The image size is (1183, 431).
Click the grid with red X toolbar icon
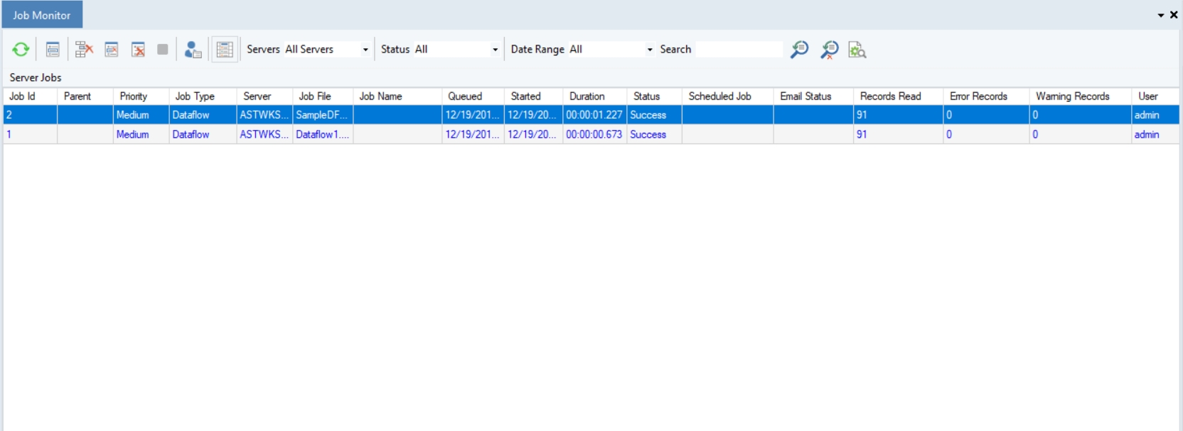click(84, 49)
